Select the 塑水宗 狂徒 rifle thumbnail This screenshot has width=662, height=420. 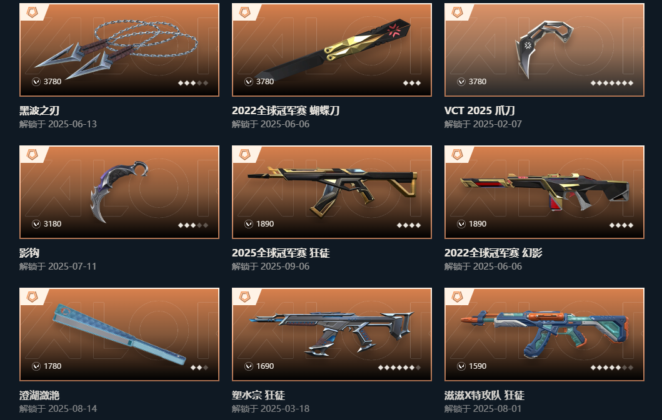coord(332,335)
